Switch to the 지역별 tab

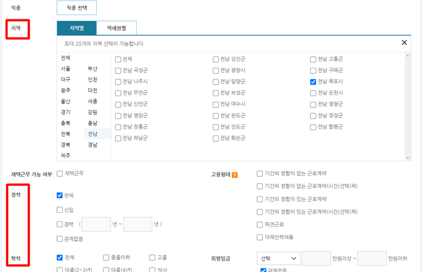click(x=77, y=28)
